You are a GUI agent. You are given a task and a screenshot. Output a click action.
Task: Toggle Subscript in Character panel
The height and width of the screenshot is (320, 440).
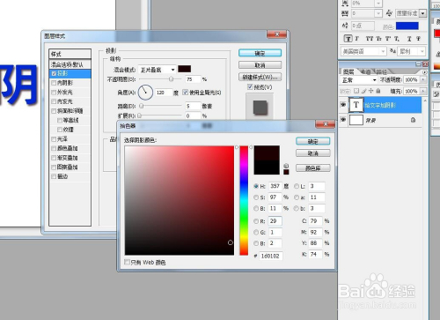397,39
